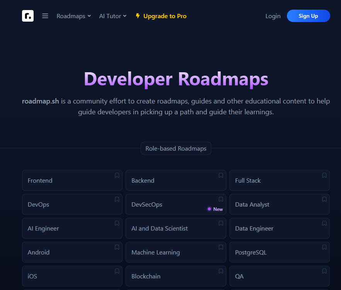This screenshot has width=341, height=290.
Task: Bookmark the DevOps roadmap
Action: pyautogui.click(x=117, y=199)
